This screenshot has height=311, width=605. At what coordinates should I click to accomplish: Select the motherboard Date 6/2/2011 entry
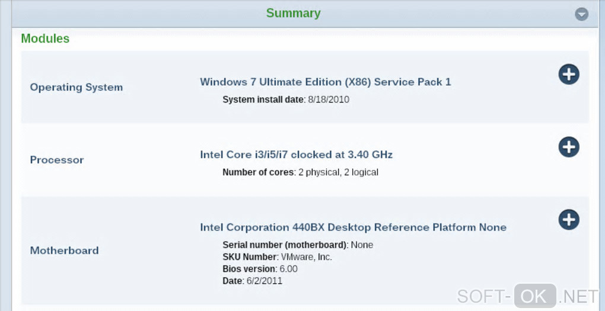coord(252,281)
